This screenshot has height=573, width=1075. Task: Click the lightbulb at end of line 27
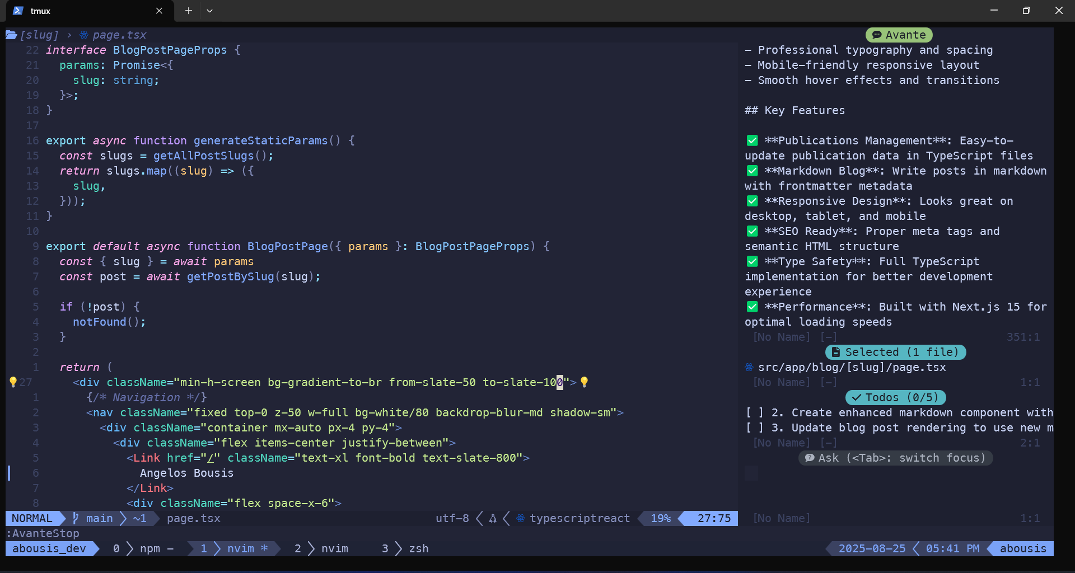tap(584, 382)
